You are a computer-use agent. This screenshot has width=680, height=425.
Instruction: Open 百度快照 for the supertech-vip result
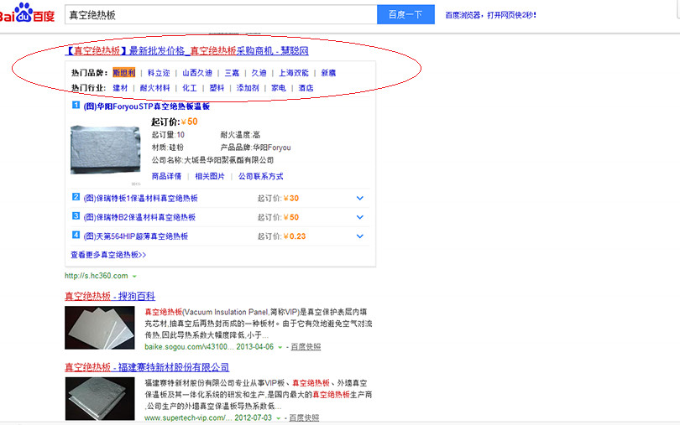point(304,417)
